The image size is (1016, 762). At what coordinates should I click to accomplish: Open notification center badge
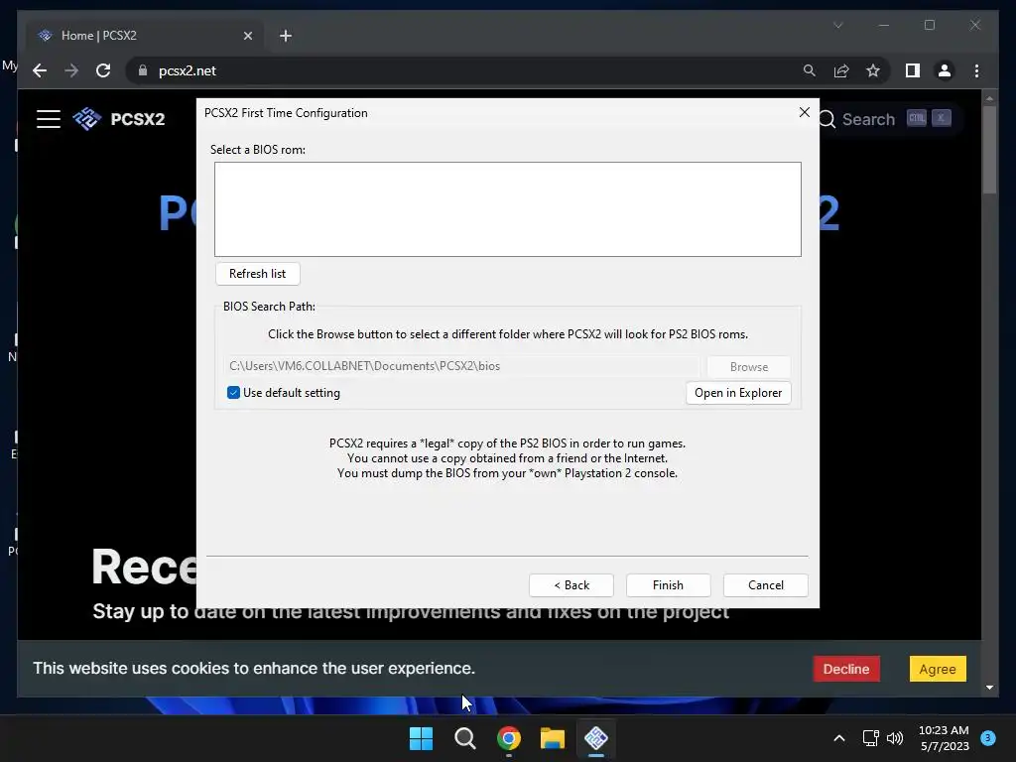[988, 738]
